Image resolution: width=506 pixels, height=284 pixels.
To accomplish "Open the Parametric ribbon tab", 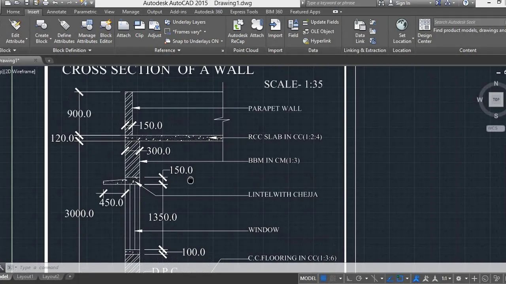I will pyautogui.click(x=85, y=12).
